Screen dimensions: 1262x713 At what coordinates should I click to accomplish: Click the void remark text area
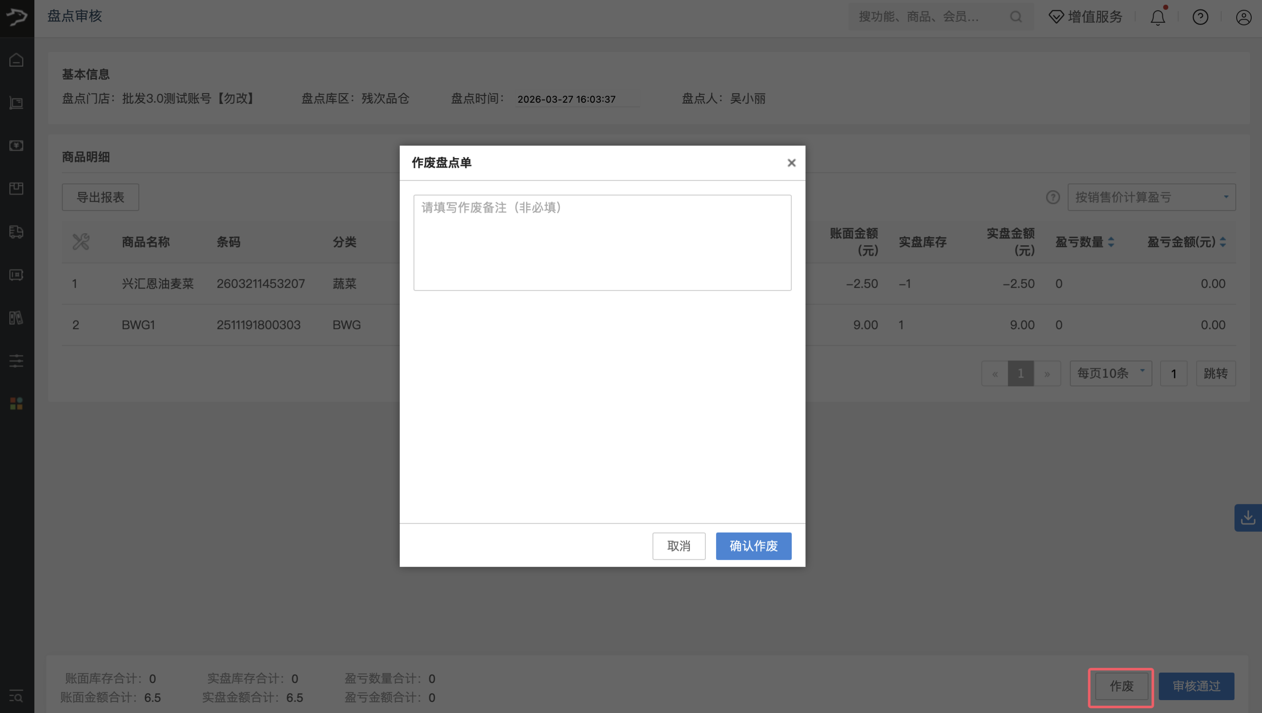pos(602,243)
